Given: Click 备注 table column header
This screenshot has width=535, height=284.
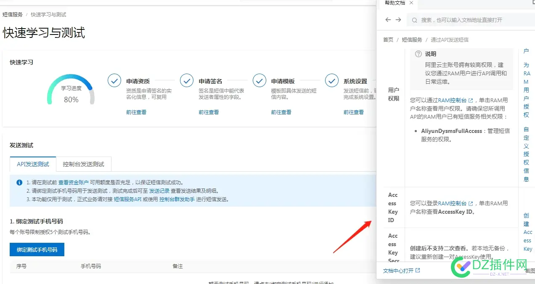Looking at the screenshot, I should (x=177, y=266).
